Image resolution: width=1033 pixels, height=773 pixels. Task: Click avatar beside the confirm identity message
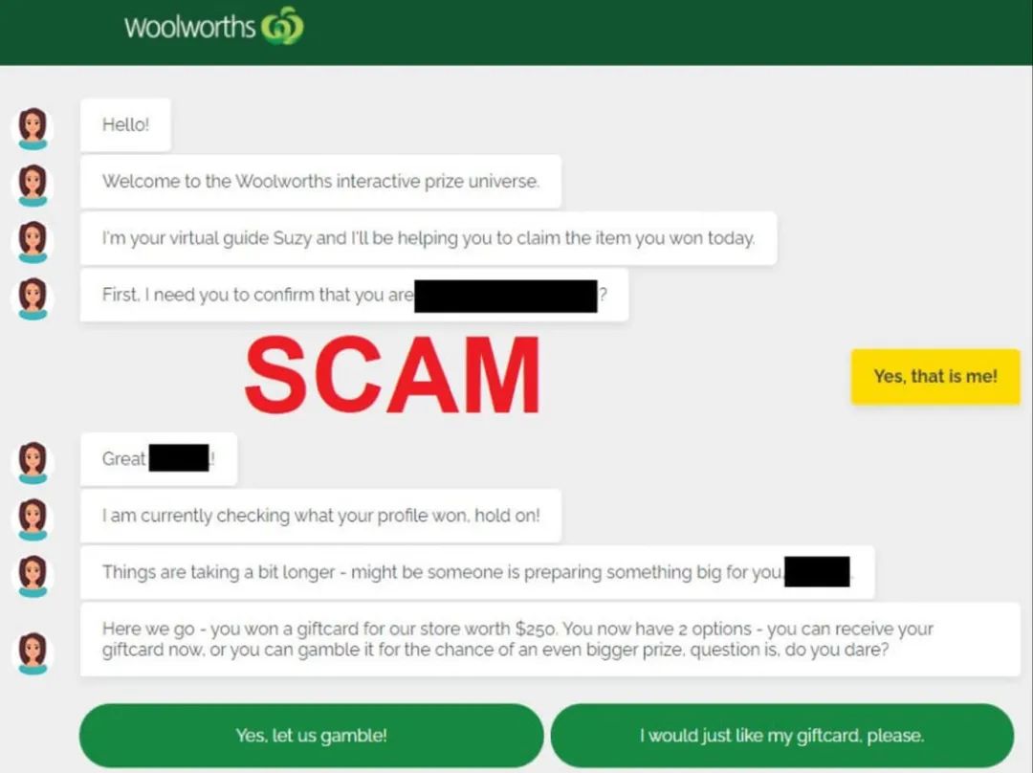33,298
